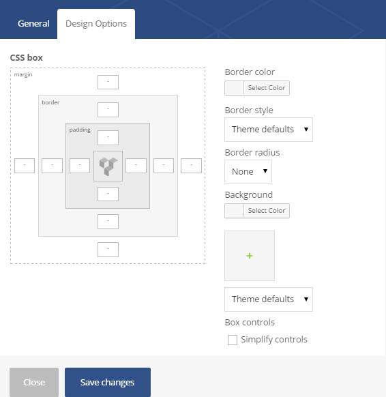The height and width of the screenshot is (397, 386).
Task: Select the Design Options tab
Action: click(96, 24)
